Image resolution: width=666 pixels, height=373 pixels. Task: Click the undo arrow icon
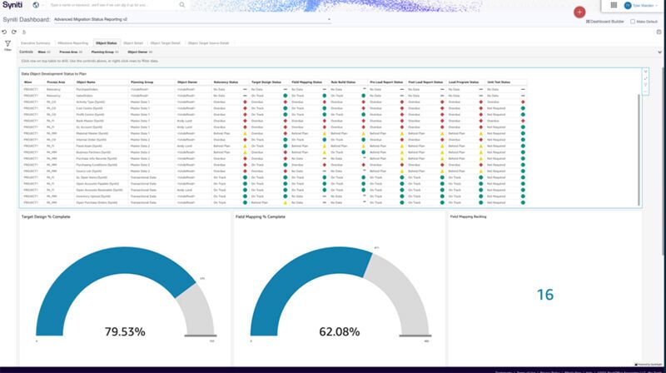[x=5, y=31]
